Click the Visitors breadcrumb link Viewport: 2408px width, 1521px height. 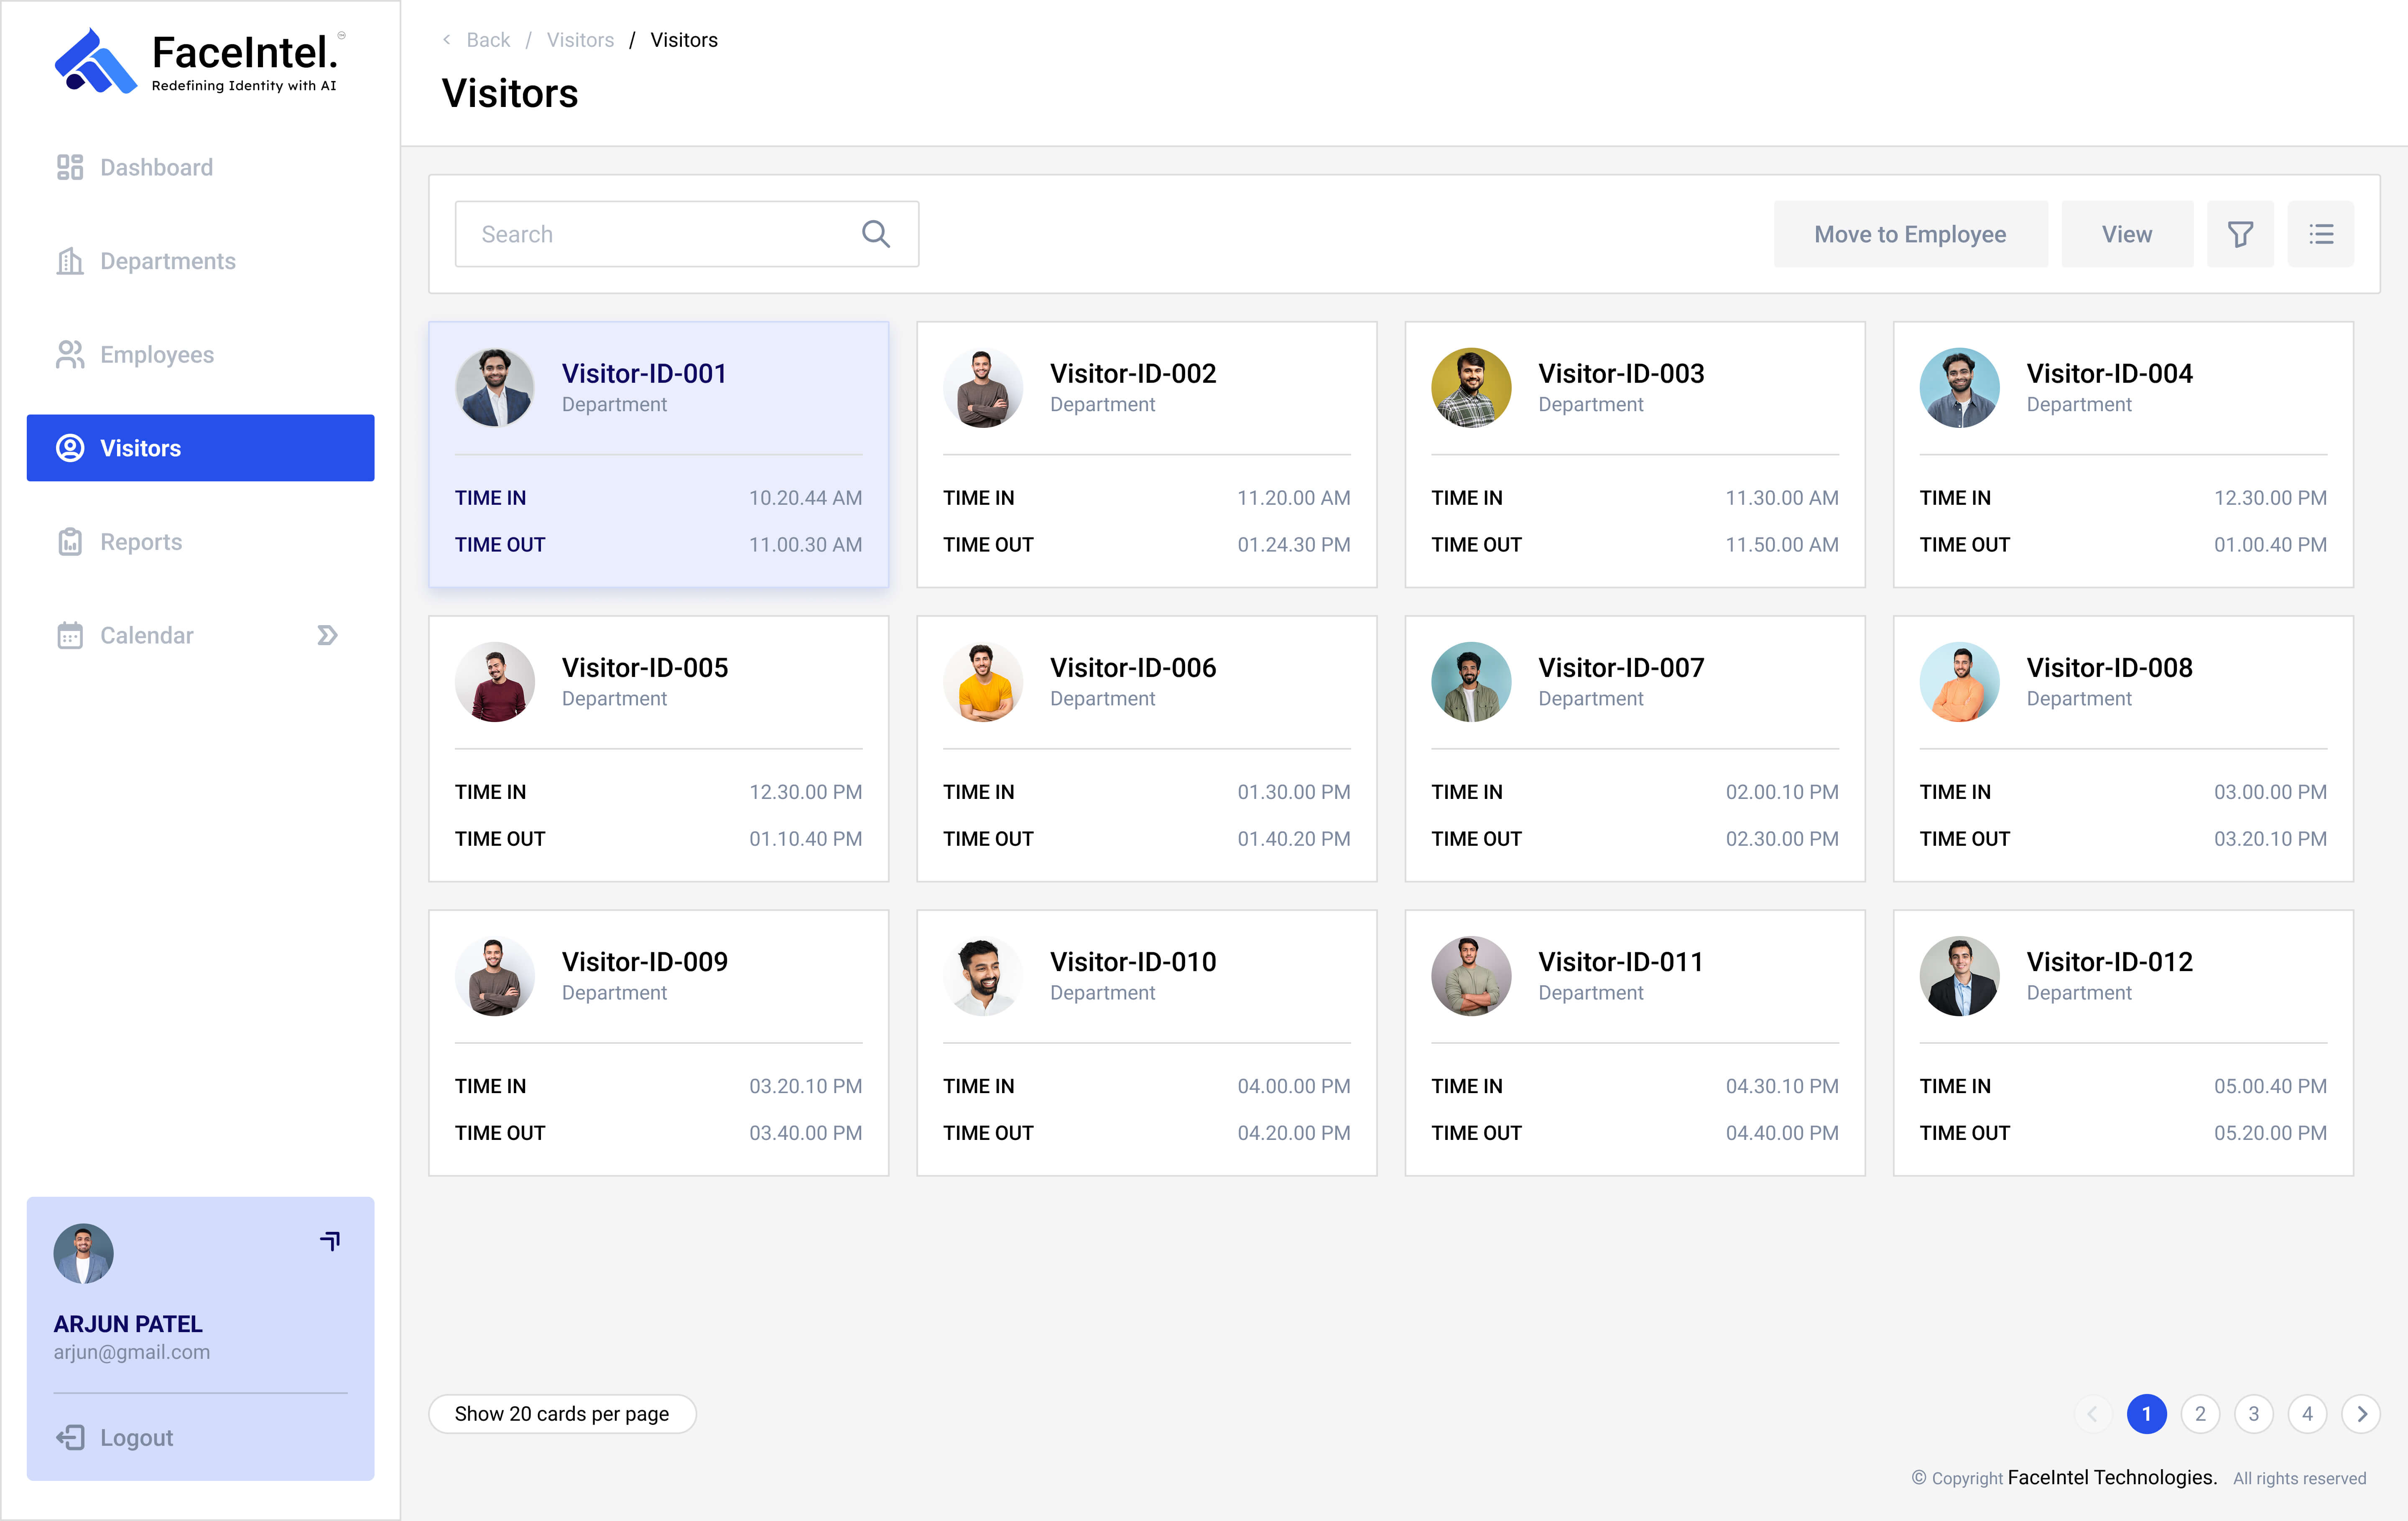tap(580, 40)
